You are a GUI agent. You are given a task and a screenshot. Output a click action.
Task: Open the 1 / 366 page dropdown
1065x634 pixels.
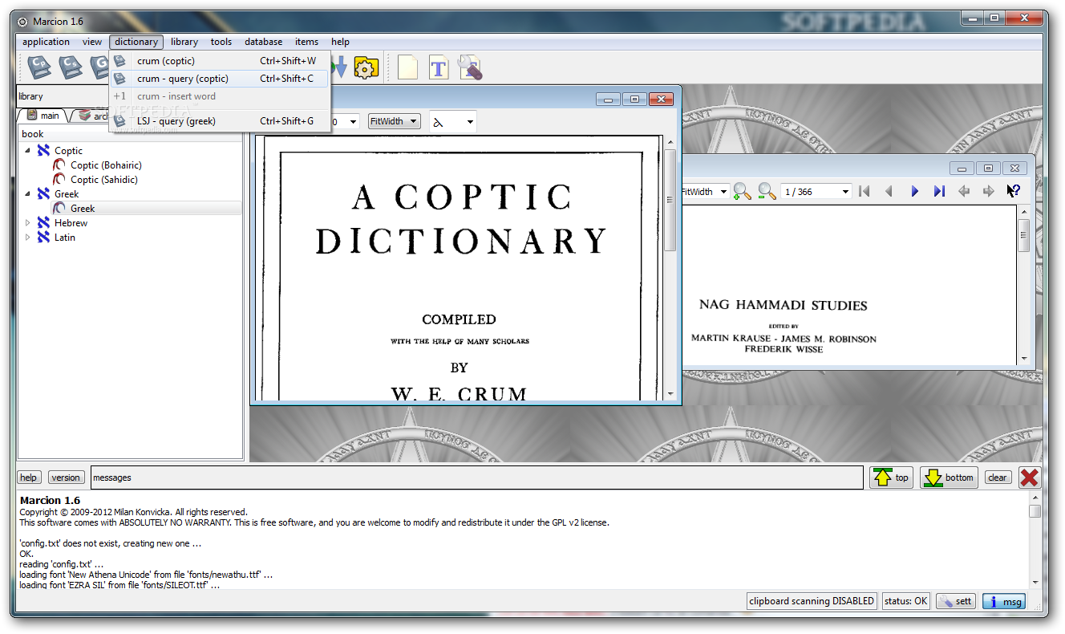tap(816, 192)
